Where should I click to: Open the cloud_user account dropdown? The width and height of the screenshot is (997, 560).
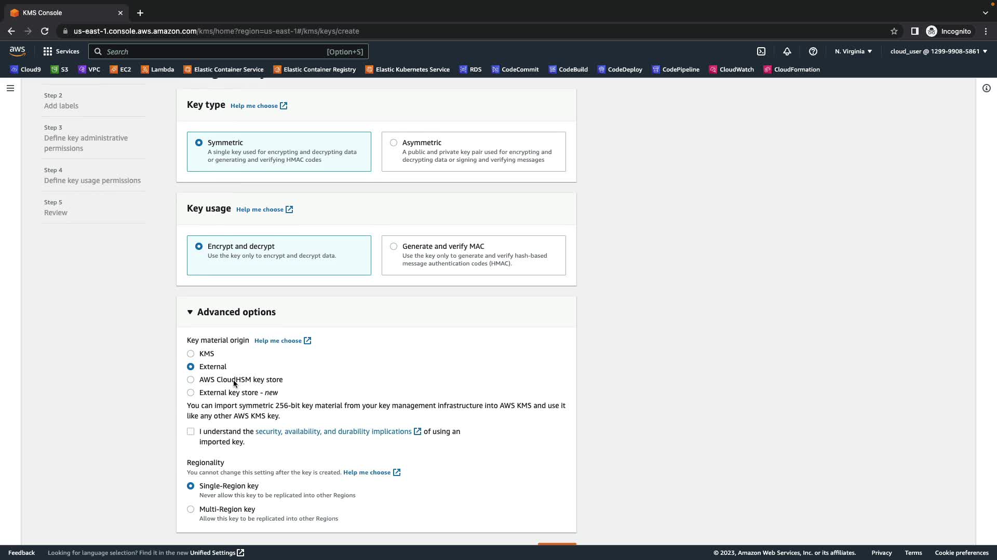[938, 51]
